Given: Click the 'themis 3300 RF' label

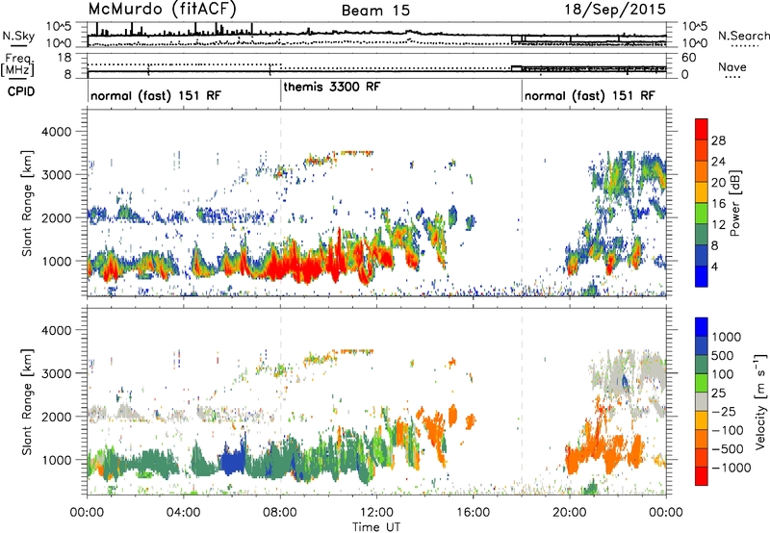Looking at the screenshot, I should point(332,87).
